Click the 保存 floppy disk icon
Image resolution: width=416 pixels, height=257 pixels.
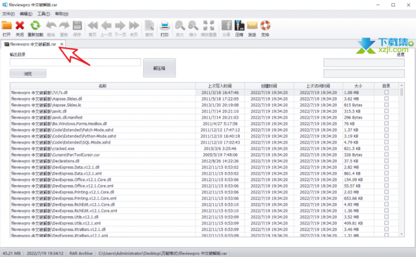point(77,26)
